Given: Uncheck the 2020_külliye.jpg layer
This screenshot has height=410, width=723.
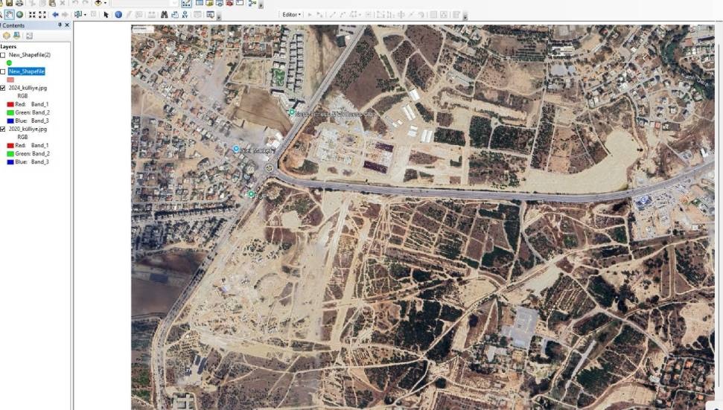Looking at the screenshot, I should coord(3,129).
